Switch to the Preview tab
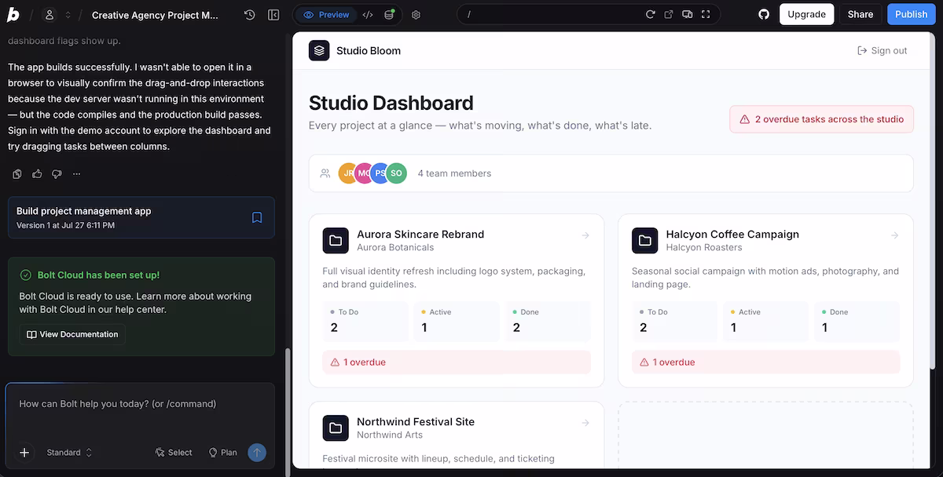This screenshot has width=943, height=477. click(x=325, y=15)
